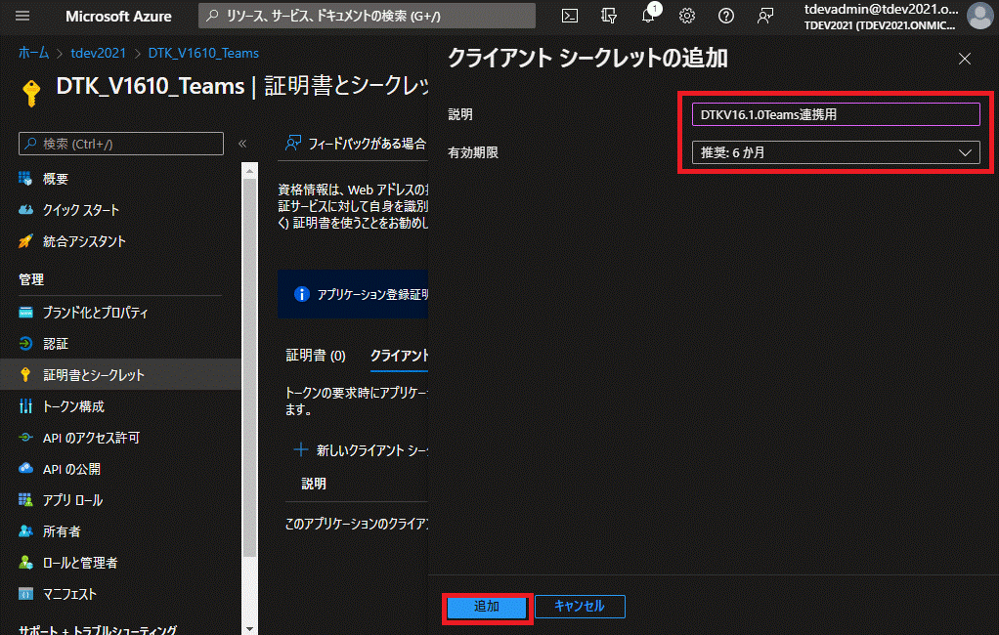
Task: Open DTK_V1610_Teams breadcrumb link
Action: coord(203,53)
